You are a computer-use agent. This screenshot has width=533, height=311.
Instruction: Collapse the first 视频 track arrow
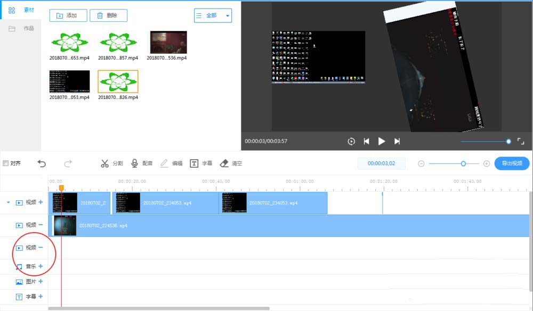8,202
